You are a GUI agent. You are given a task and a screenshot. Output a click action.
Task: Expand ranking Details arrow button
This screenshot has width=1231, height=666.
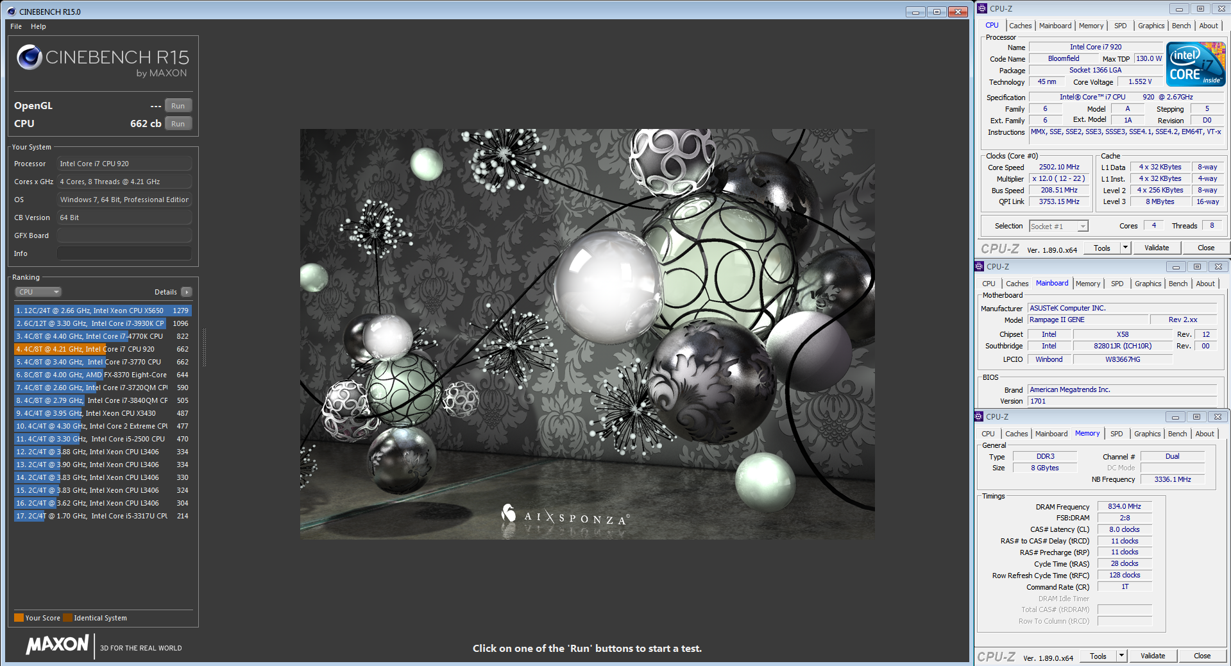187,292
